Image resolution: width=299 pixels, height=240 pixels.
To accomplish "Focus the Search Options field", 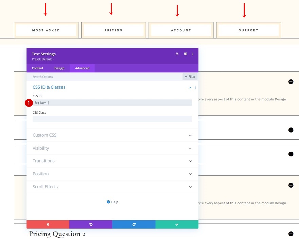I will pos(105,77).
